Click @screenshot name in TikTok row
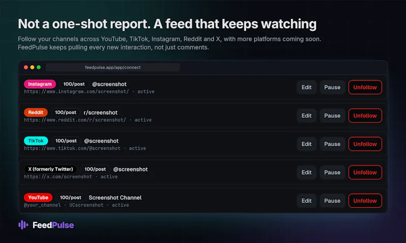The image size is (406, 243). [x=101, y=141]
